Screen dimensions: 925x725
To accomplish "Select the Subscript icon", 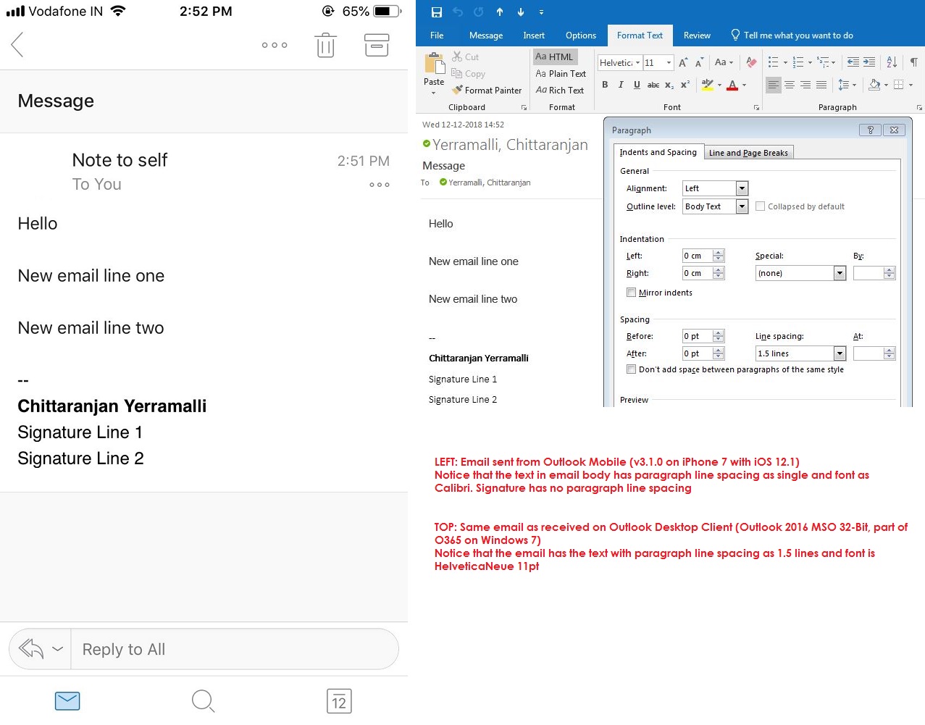I will pos(669,85).
